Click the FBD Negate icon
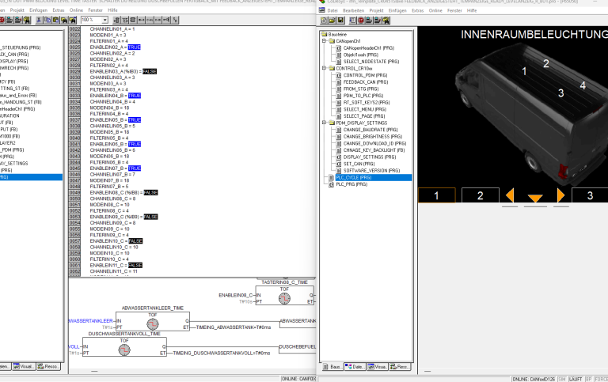The width and height of the screenshot is (608, 382). tap(166, 20)
